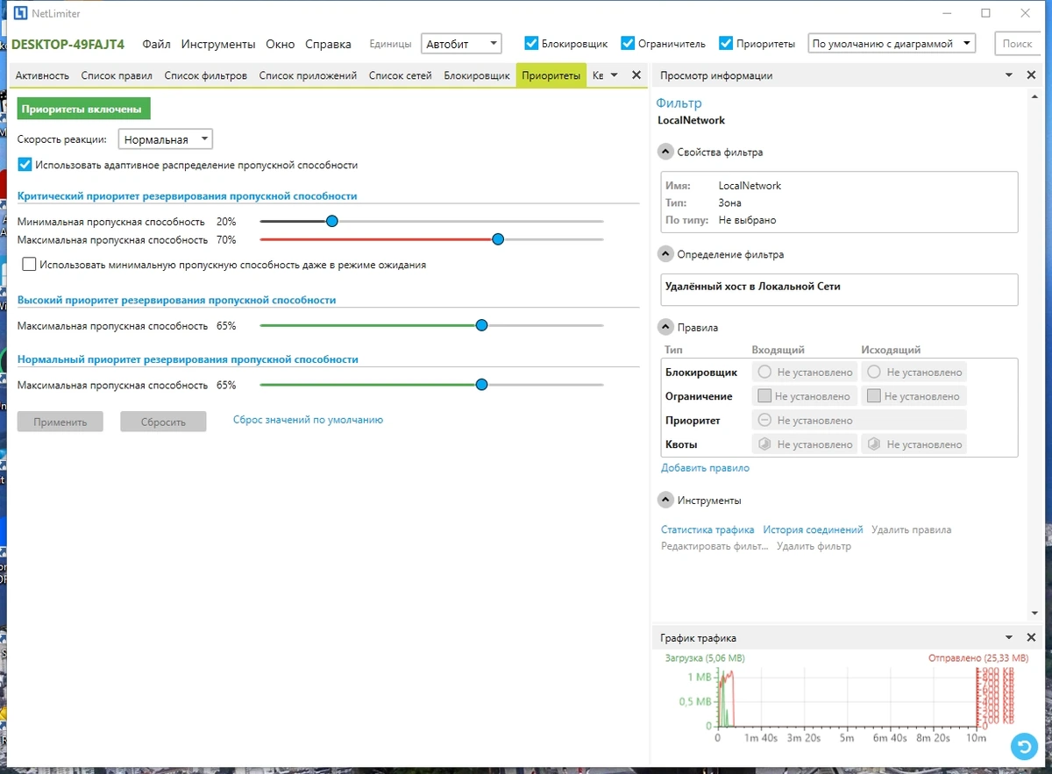The image size is (1052, 774).
Task: Switch to the Список приложений tab
Action: tap(308, 75)
